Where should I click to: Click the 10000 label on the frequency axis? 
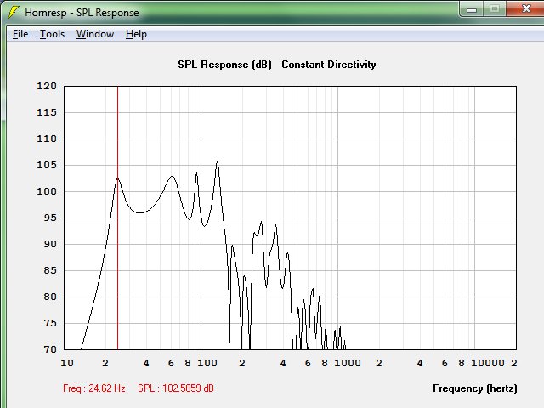pyautogui.click(x=487, y=363)
